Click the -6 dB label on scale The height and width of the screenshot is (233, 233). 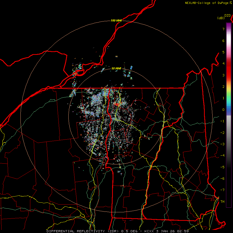click(x=222, y=179)
